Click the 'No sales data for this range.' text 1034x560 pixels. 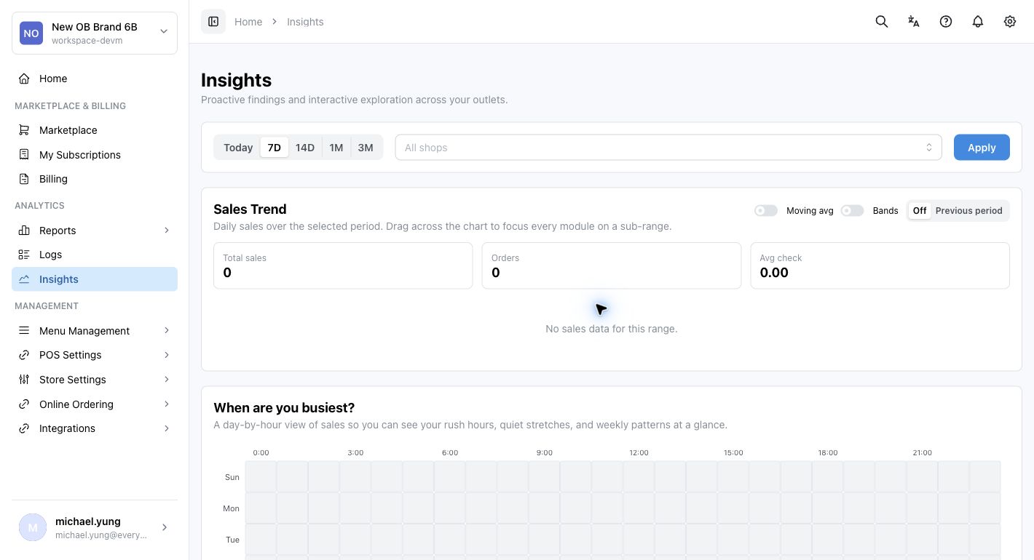(612, 329)
